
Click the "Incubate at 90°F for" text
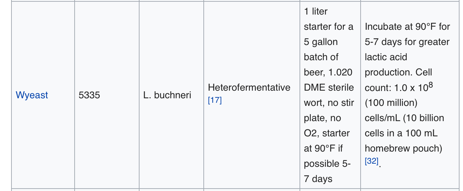(407, 27)
